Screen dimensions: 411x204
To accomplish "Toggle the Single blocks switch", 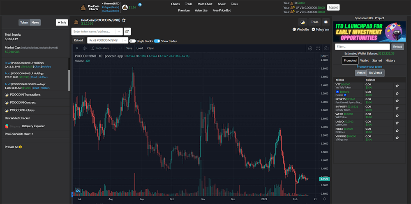I will 132,41.
